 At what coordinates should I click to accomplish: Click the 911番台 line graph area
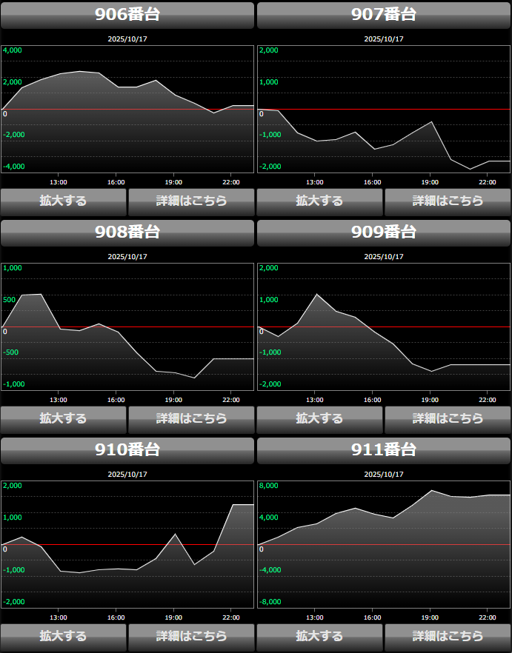[x=384, y=544]
